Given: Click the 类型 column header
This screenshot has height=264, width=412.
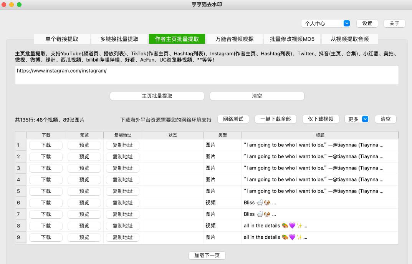Looking at the screenshot, I should coord(222,135).
